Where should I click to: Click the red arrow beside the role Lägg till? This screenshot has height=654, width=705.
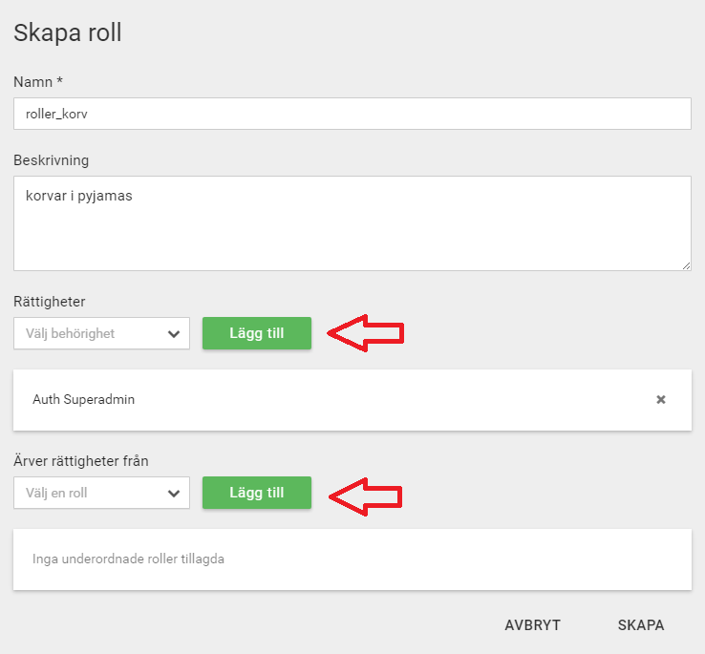pyautogui.click(x=366, y=496)
